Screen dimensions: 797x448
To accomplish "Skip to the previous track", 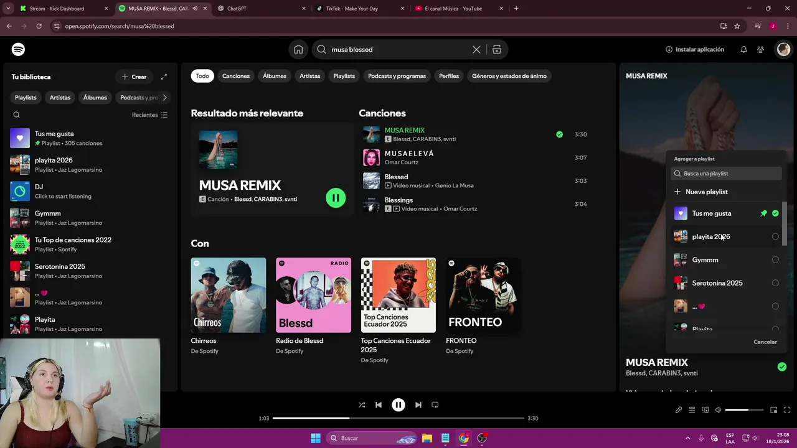I will (379, 404).
